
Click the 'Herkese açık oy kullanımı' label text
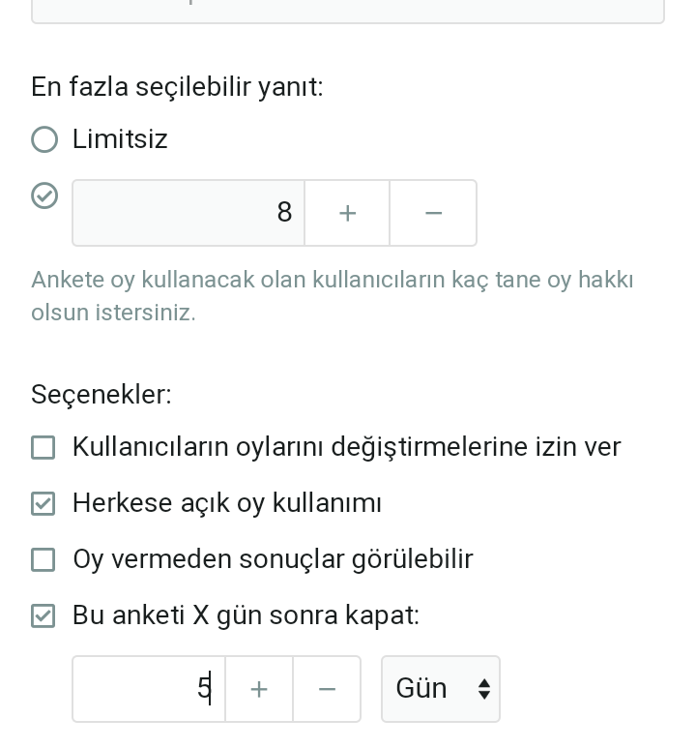pyautogui.click(x=227, y=503)
